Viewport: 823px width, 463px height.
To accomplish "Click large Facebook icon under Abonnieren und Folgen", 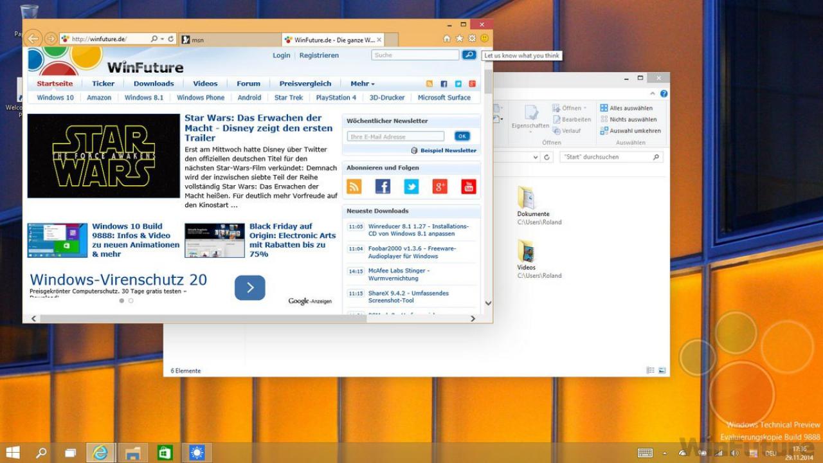I will 383,186.
